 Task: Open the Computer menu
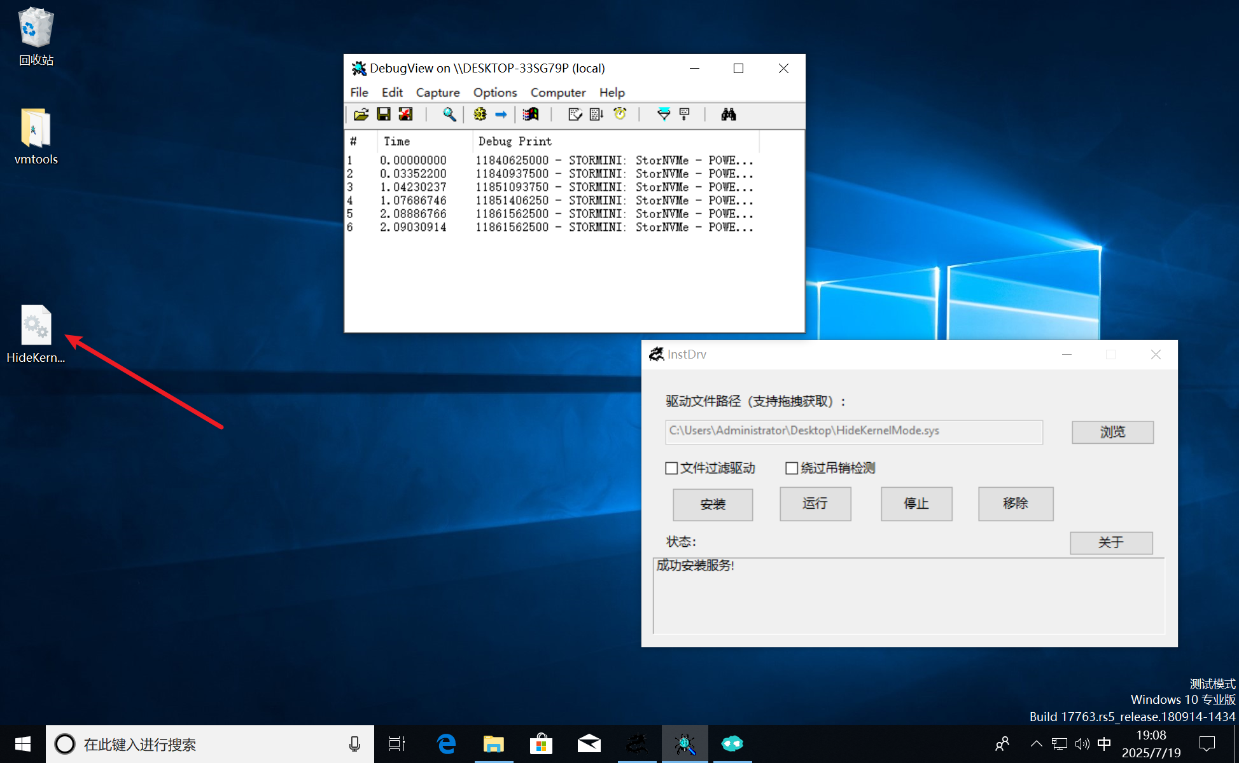557,93
